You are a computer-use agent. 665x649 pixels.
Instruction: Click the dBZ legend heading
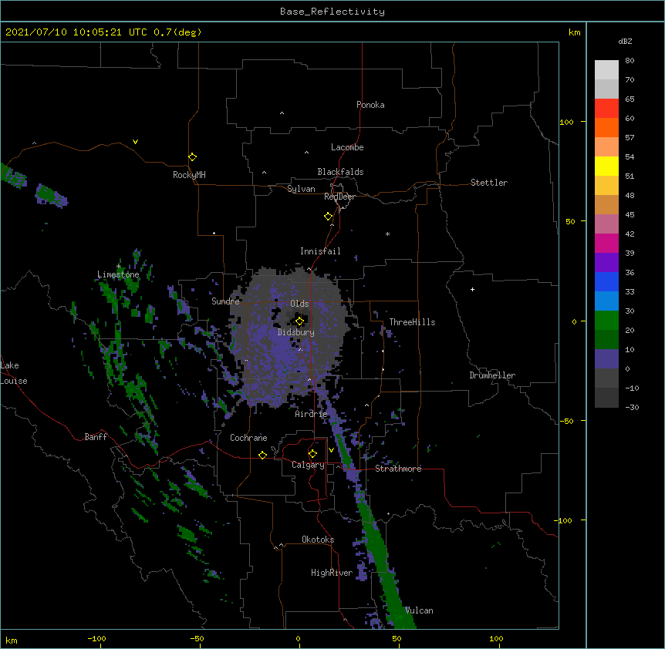(x=625, y=41)
